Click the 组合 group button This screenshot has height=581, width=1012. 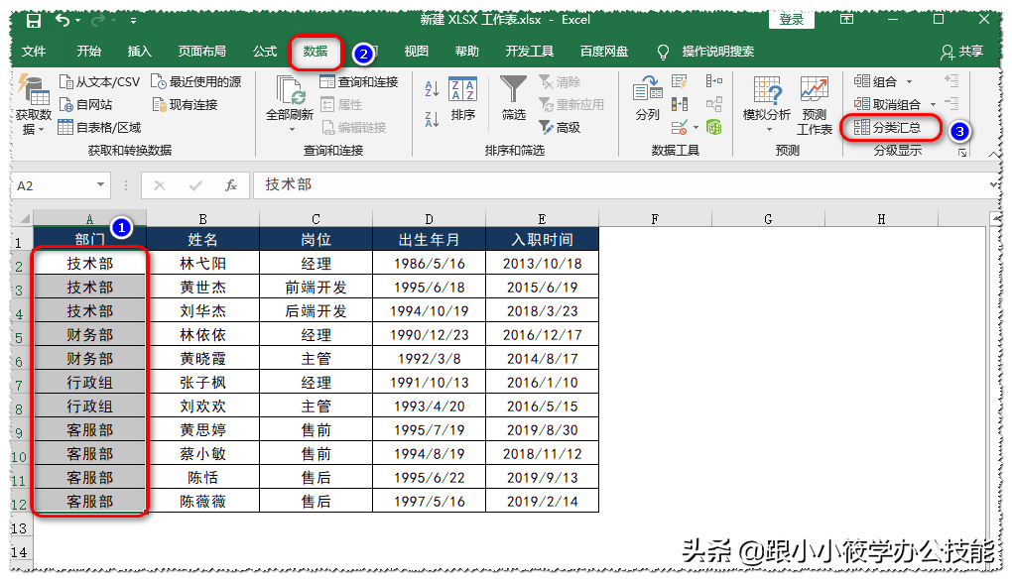(x=875, y=82)
